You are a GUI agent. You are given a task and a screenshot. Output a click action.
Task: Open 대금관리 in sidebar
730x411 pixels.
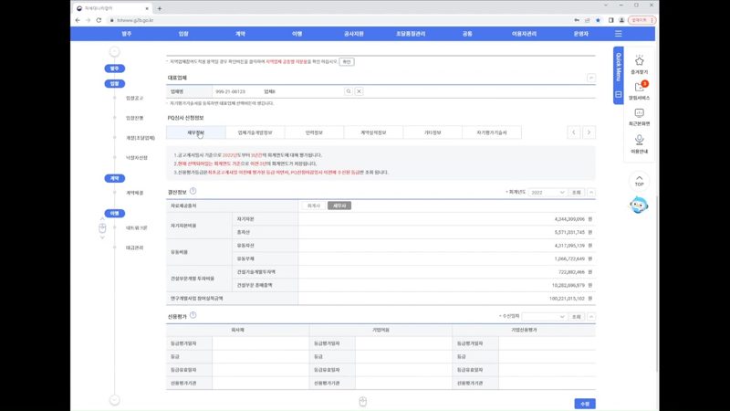pos(134,248)
